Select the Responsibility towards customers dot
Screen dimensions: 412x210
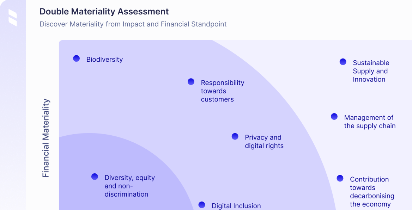tap(191, 82)
